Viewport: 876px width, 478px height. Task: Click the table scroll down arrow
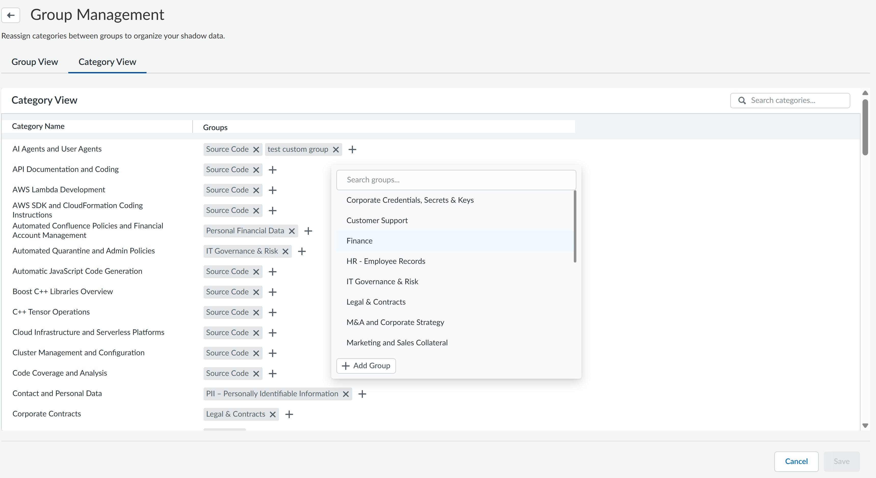point(865,426)
